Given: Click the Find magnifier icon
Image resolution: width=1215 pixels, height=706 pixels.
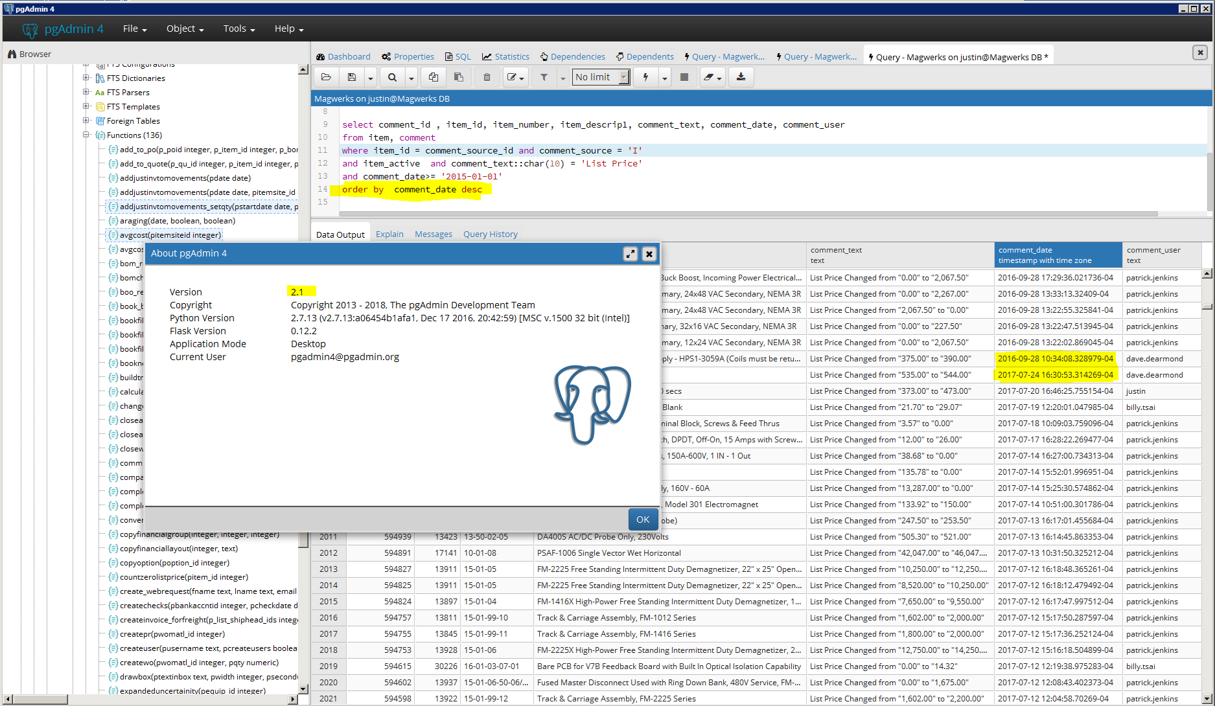Looking at the screenshot, I should click(x=392, y=77).
